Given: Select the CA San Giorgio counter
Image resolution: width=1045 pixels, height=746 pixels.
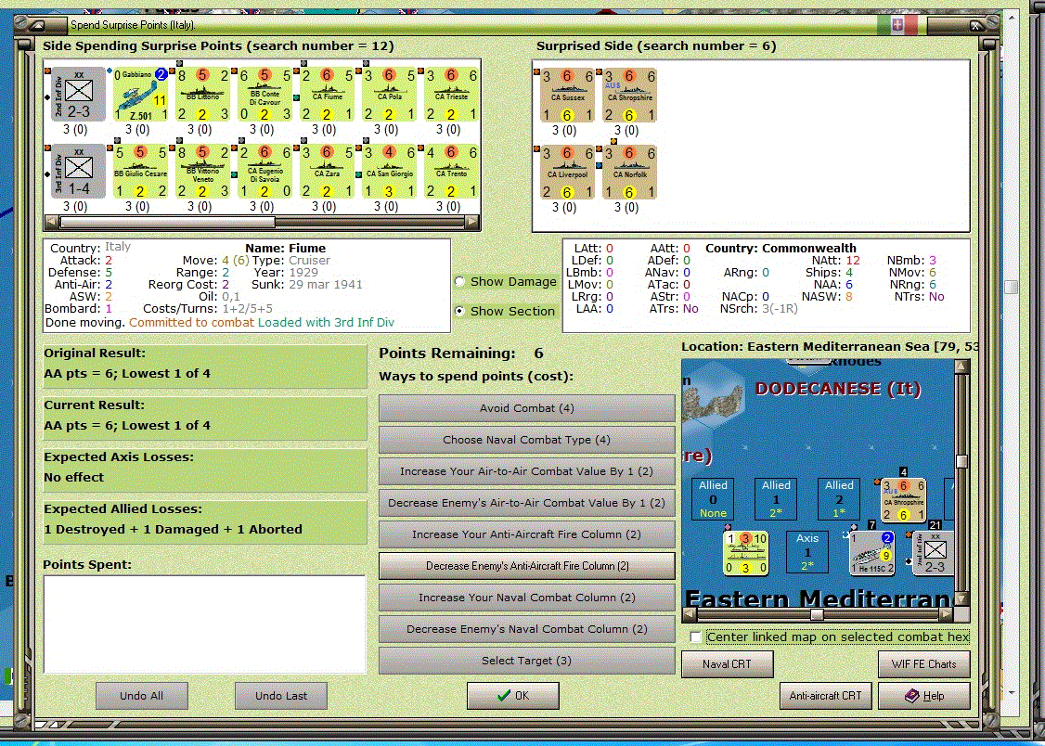Looking at the screenshot, I should click(389, 171).
